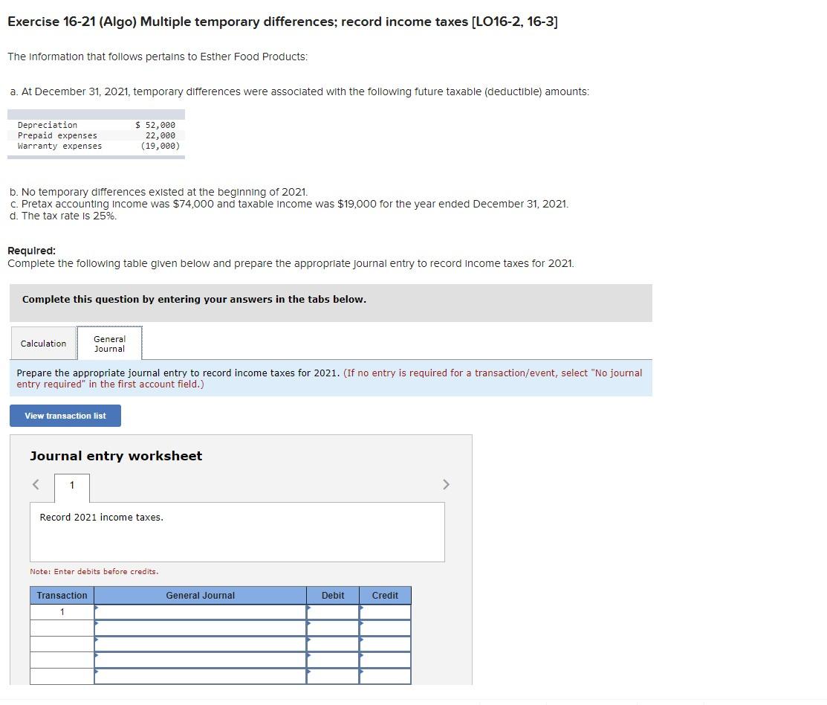Click the Debit input field in row 2
This screenshot has width=827, height=705.
(333, 628)
